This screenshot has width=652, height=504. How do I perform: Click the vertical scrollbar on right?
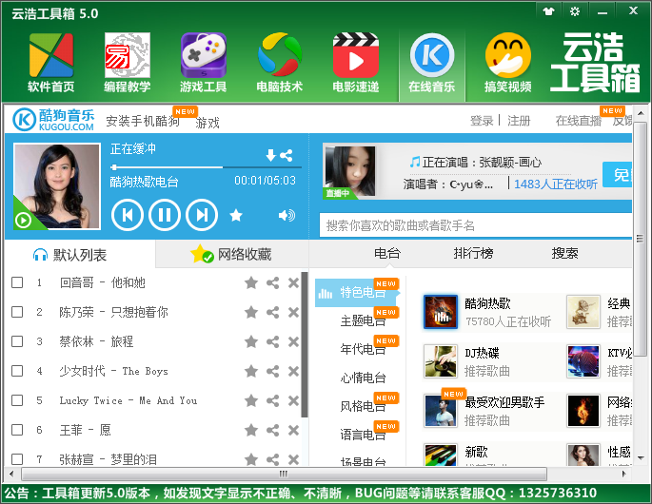[x=640, y=239]
